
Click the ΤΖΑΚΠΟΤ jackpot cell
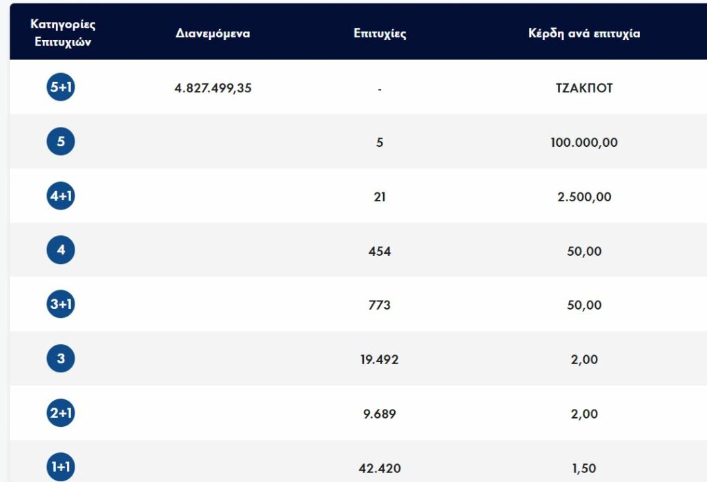pyautogui.click(x=584, y=88)
